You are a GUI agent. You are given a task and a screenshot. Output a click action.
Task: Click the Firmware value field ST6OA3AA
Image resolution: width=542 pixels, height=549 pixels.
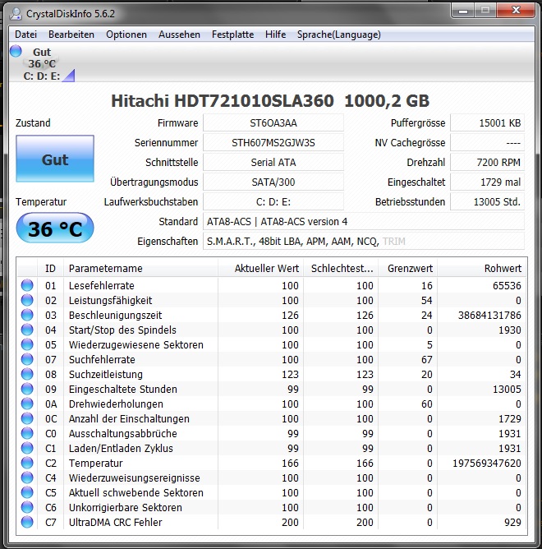[x=273, y=122]
